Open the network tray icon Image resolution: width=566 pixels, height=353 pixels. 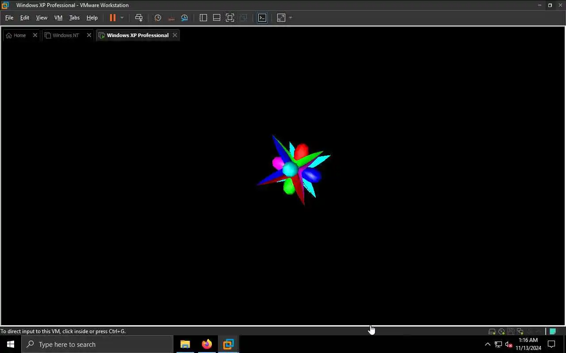tap(498, 344)
